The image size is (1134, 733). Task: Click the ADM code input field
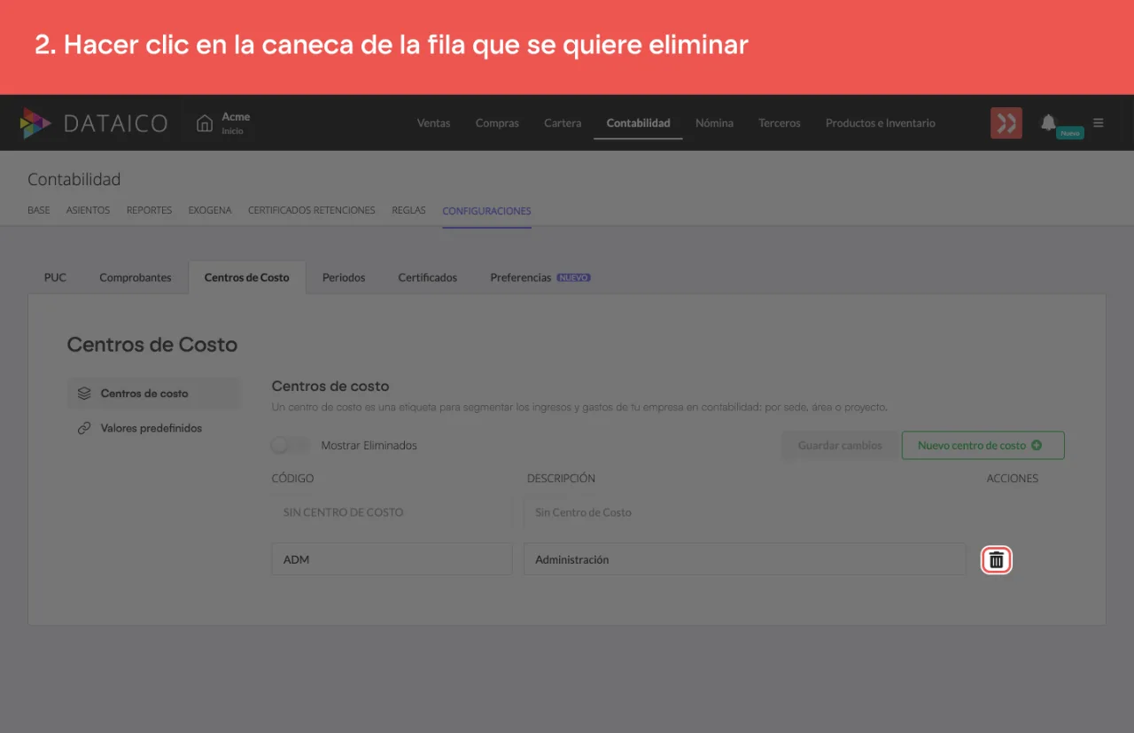(392, 560)
